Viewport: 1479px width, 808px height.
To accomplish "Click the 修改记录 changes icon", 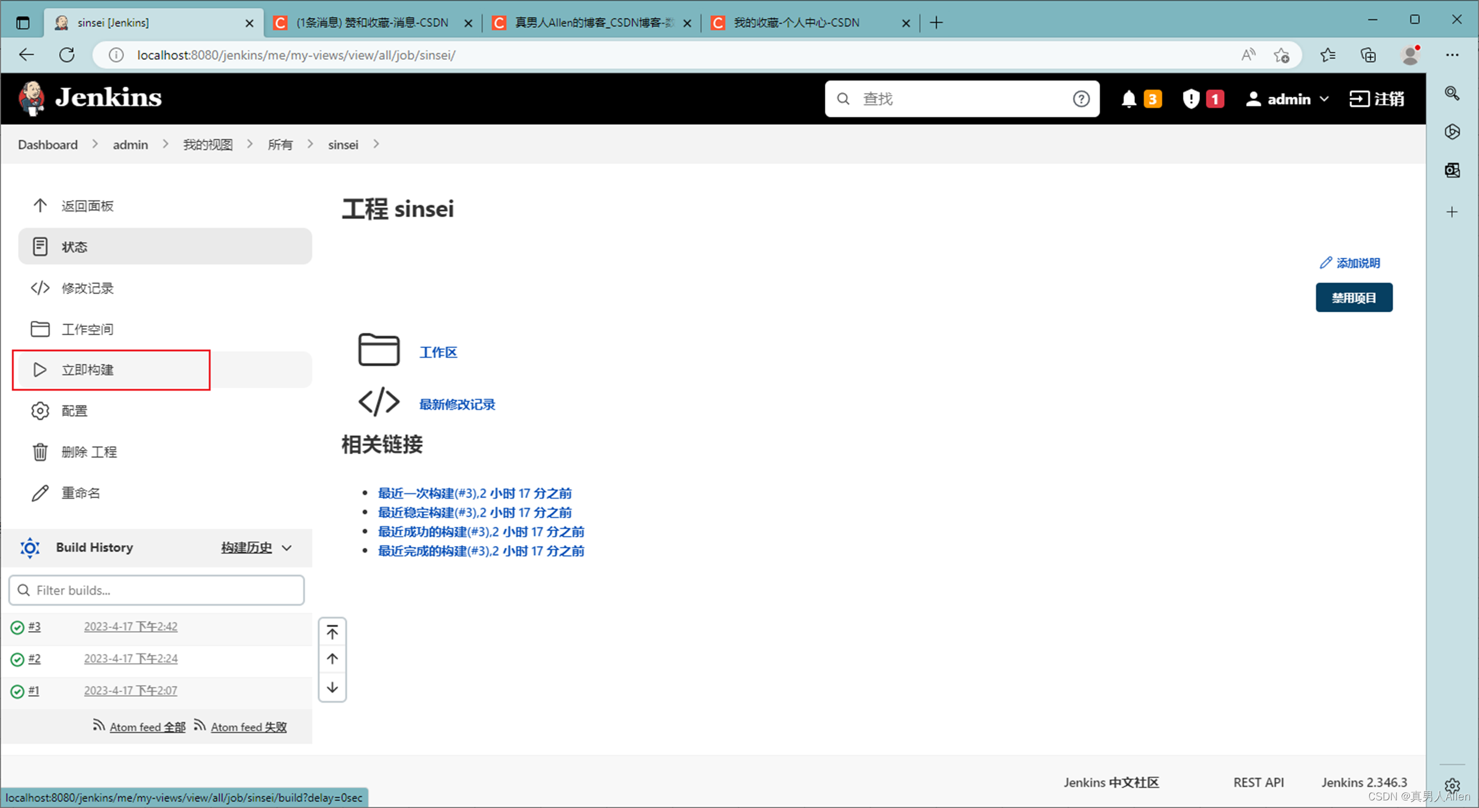I will [x=40, y=288].
